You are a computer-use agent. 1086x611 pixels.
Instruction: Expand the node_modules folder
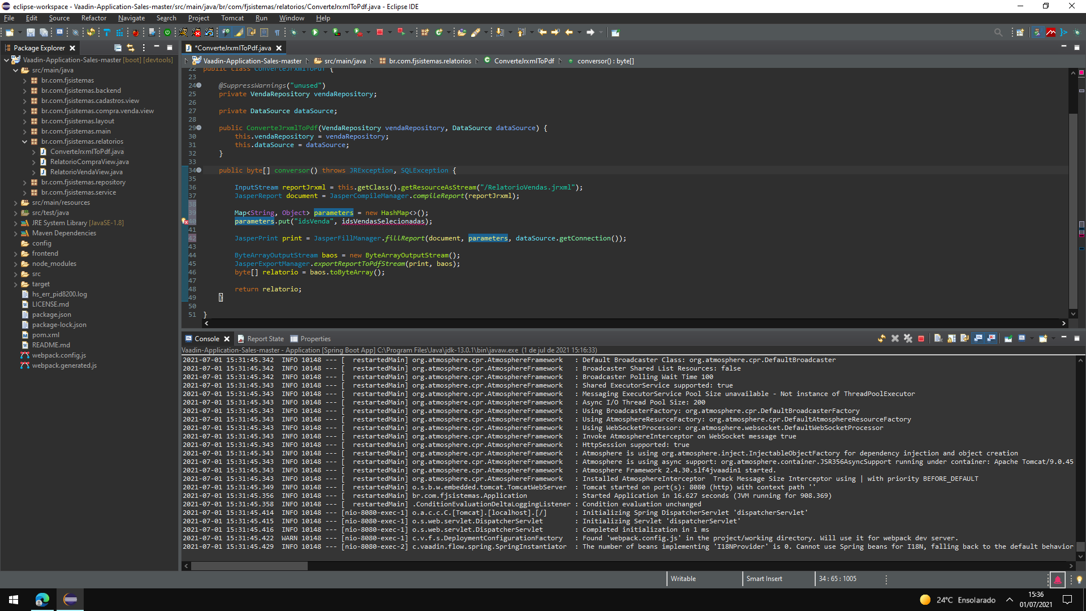pos(16,264)
